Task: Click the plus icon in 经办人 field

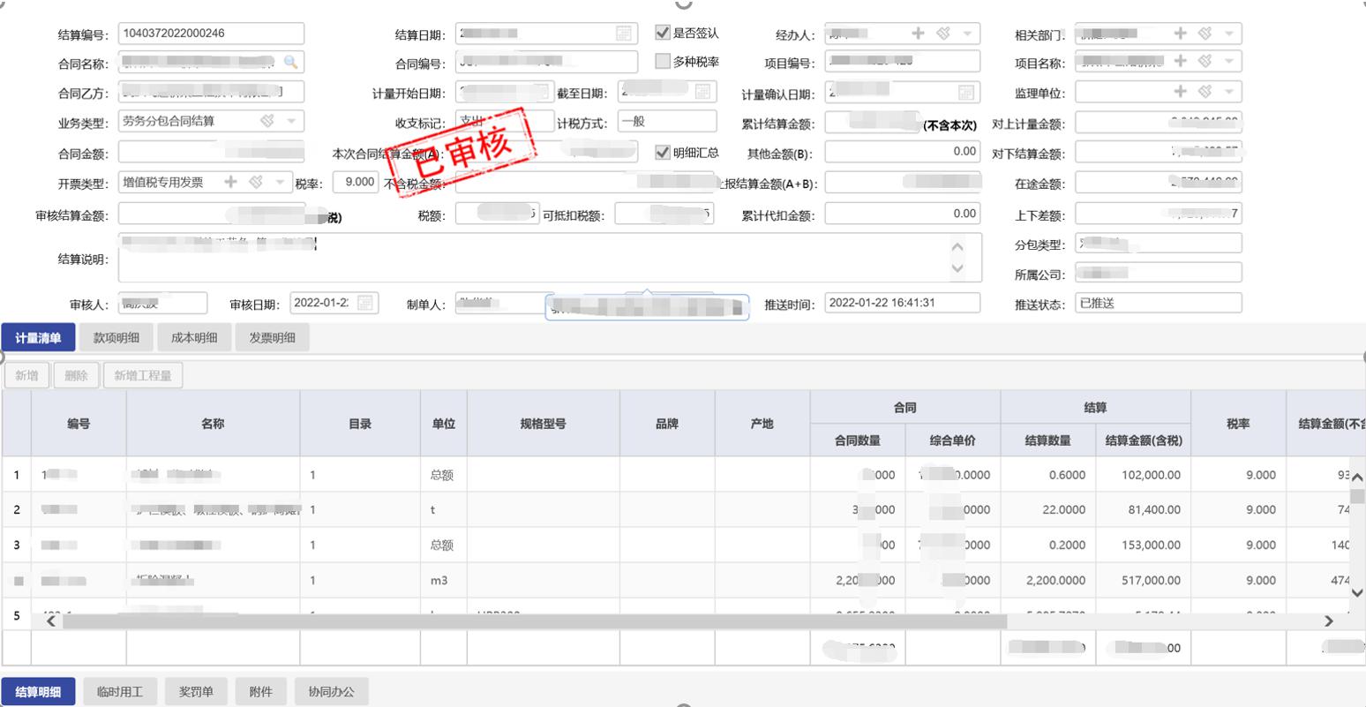Action: pyautogui.click(x=918, y=34)
